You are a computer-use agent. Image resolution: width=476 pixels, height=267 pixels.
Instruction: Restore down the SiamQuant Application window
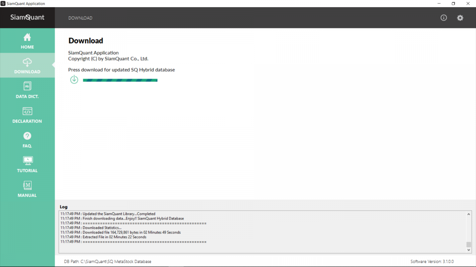pyautogui.click(x=453, y=4)
